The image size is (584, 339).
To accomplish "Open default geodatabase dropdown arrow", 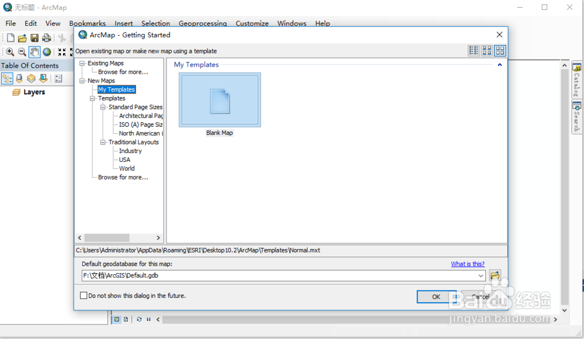I will 481,276.
